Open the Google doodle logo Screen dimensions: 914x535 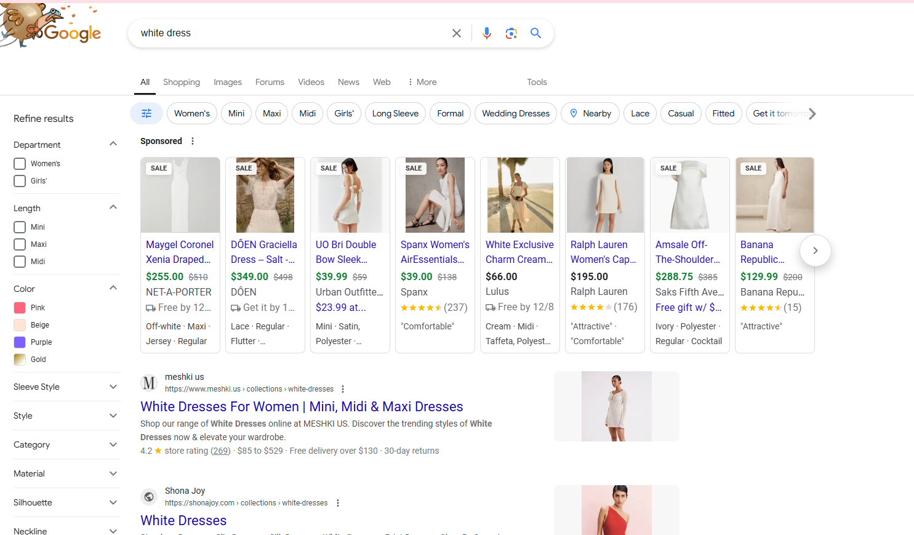[x=50, y=26]
